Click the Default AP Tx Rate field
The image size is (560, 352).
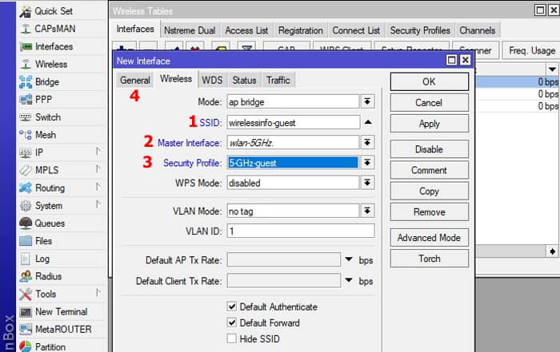(x=284, y=259)
